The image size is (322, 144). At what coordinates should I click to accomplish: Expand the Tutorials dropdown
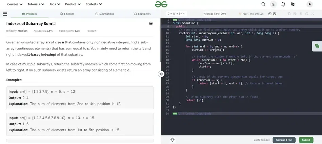36,4
